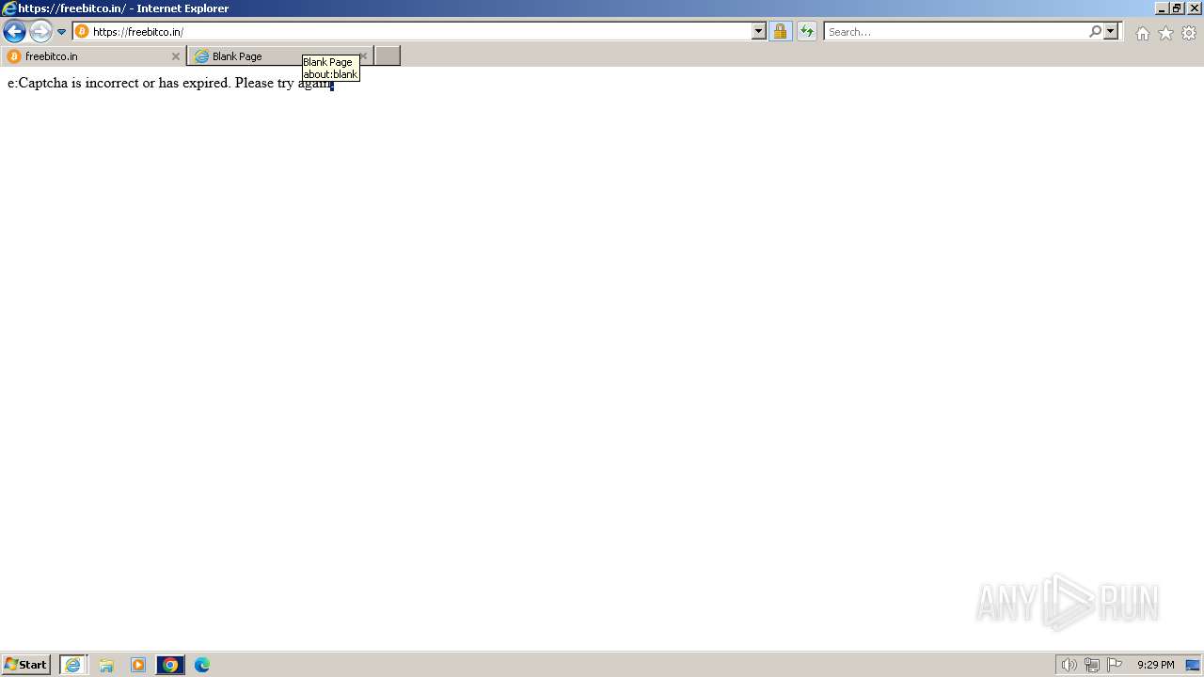Minimize the Internet Explorer window
1204x677 pixels.
click(x=1162, y=8)
